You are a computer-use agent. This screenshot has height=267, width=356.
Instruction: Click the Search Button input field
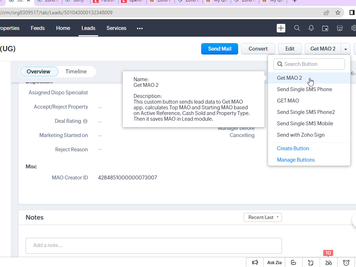click(309, 64)
